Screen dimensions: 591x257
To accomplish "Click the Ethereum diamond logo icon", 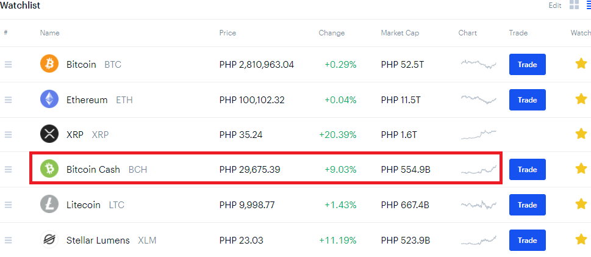I will point(49,100).
